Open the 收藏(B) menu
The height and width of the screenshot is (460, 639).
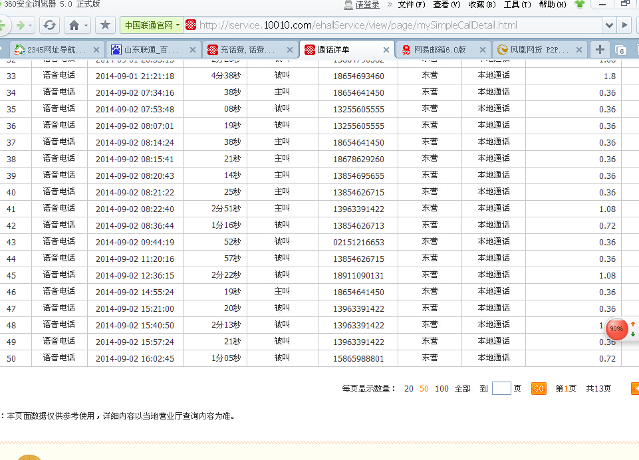point(481,5)
